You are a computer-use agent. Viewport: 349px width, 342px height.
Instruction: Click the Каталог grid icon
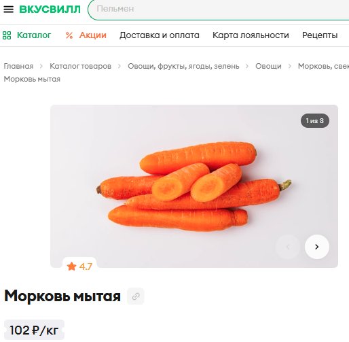pos(7,35)
